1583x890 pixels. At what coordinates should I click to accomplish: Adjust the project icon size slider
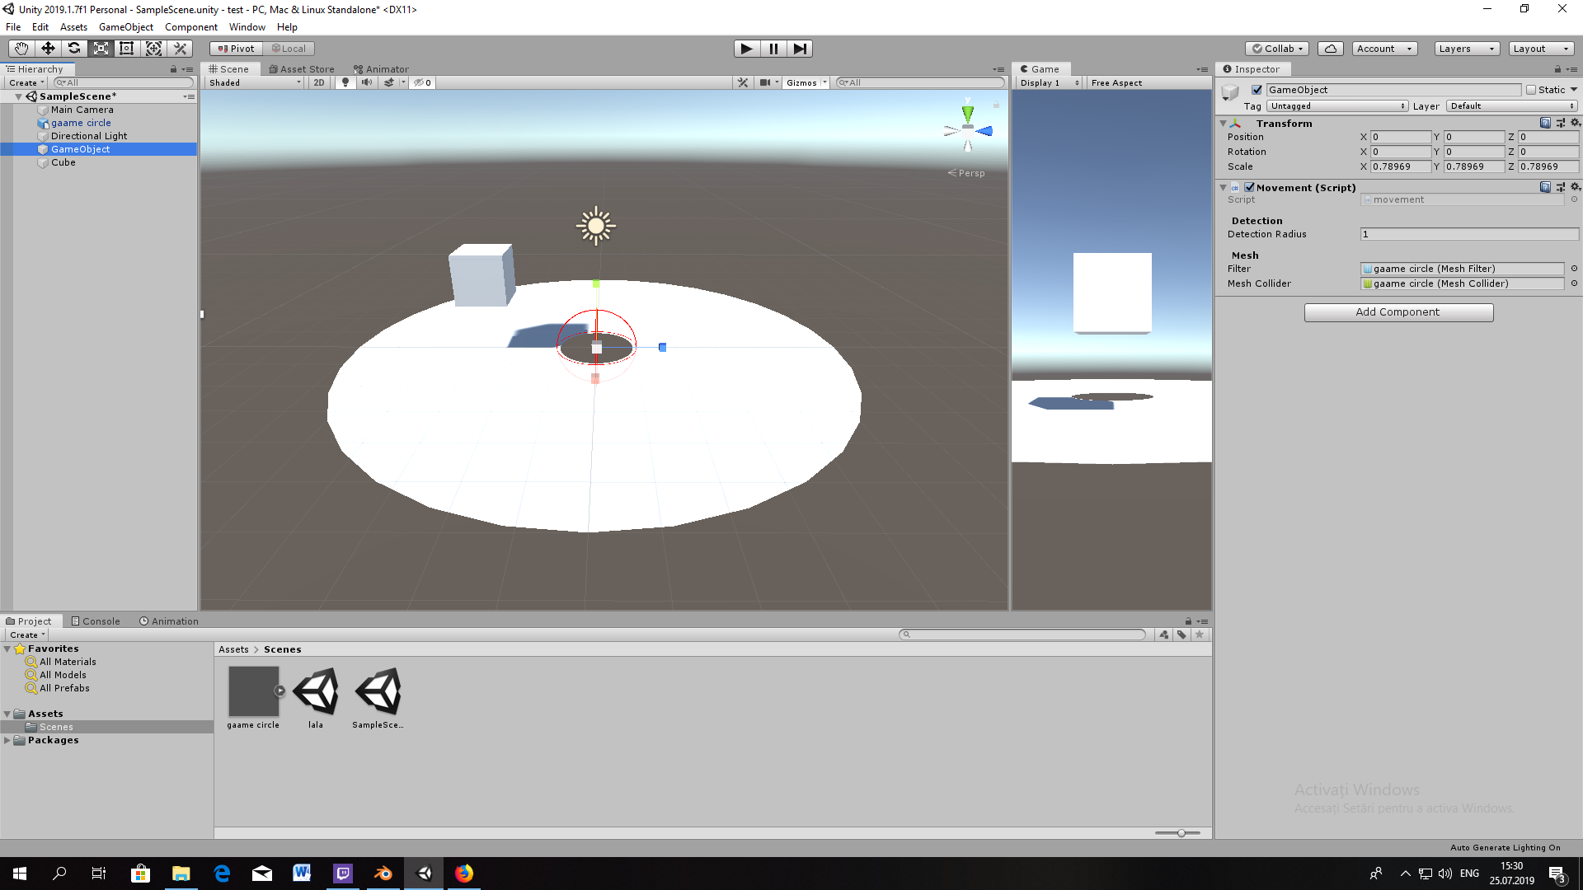coord(1181,833)
